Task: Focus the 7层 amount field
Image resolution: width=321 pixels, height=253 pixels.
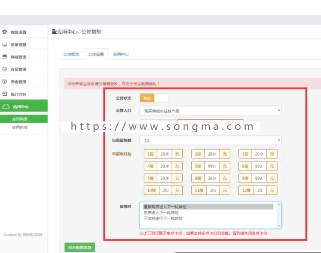Action: click(x=164, y=178)
